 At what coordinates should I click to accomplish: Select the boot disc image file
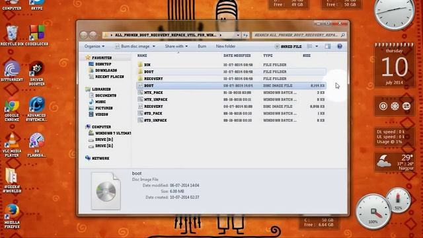pos(231,85)
